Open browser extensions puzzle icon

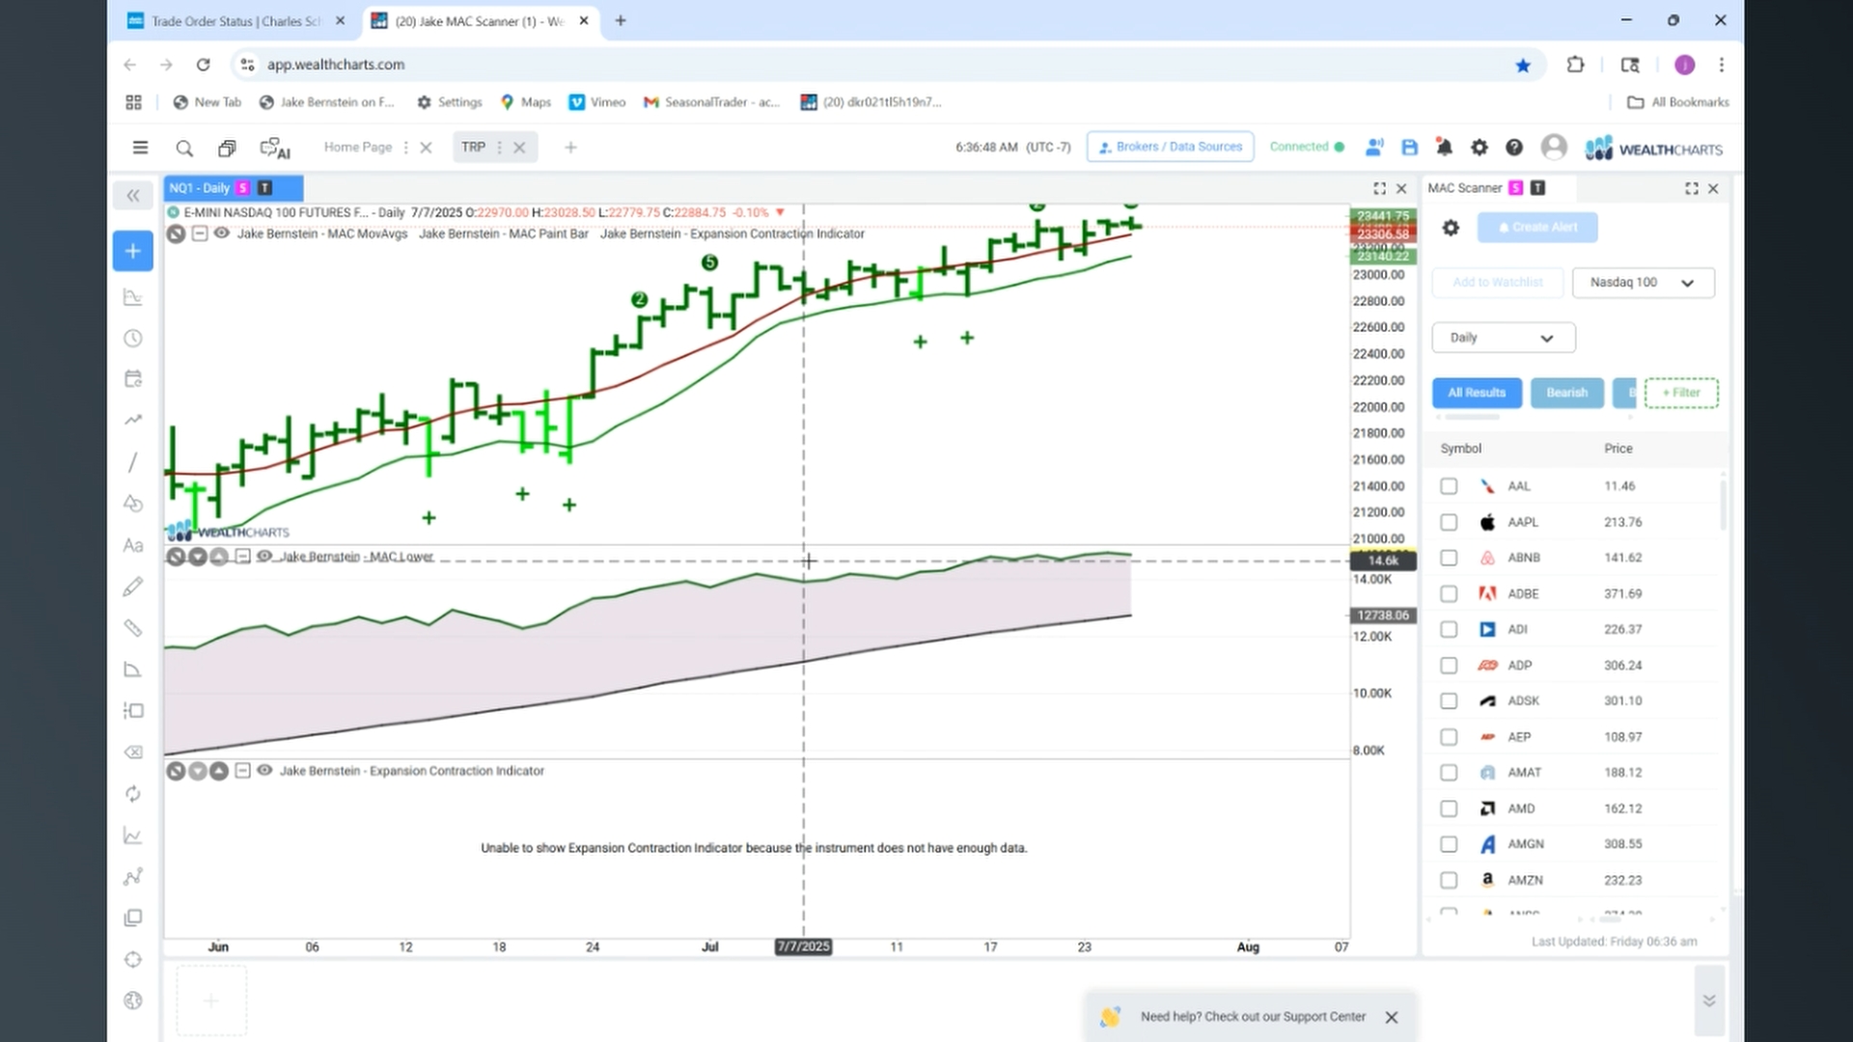click(1575, 65)
